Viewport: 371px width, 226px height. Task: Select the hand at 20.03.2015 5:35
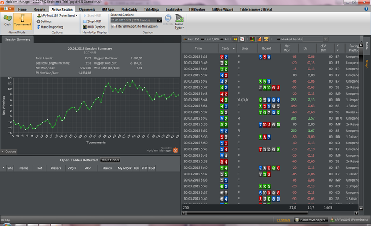(x=271, y=57)
